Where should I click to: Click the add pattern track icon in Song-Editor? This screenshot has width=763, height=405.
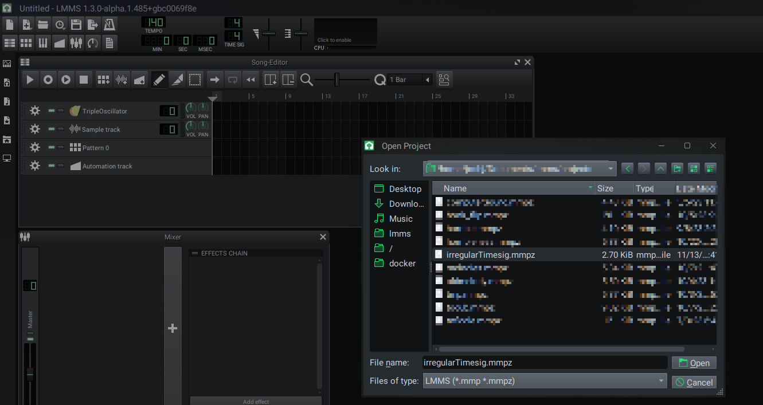103,80
